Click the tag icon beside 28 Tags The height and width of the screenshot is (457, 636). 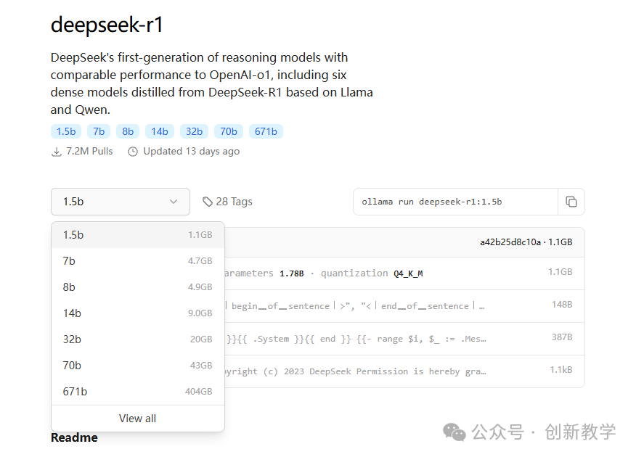(209, 201)
